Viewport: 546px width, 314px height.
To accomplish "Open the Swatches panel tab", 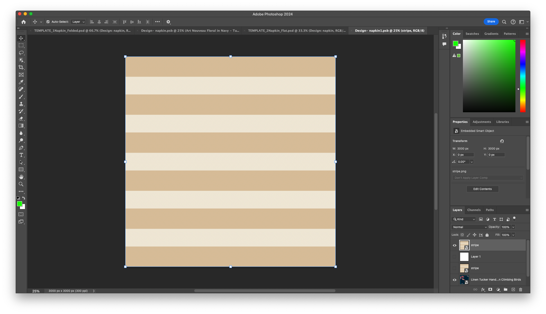I will pyautogui.click(x=472, y=34).
